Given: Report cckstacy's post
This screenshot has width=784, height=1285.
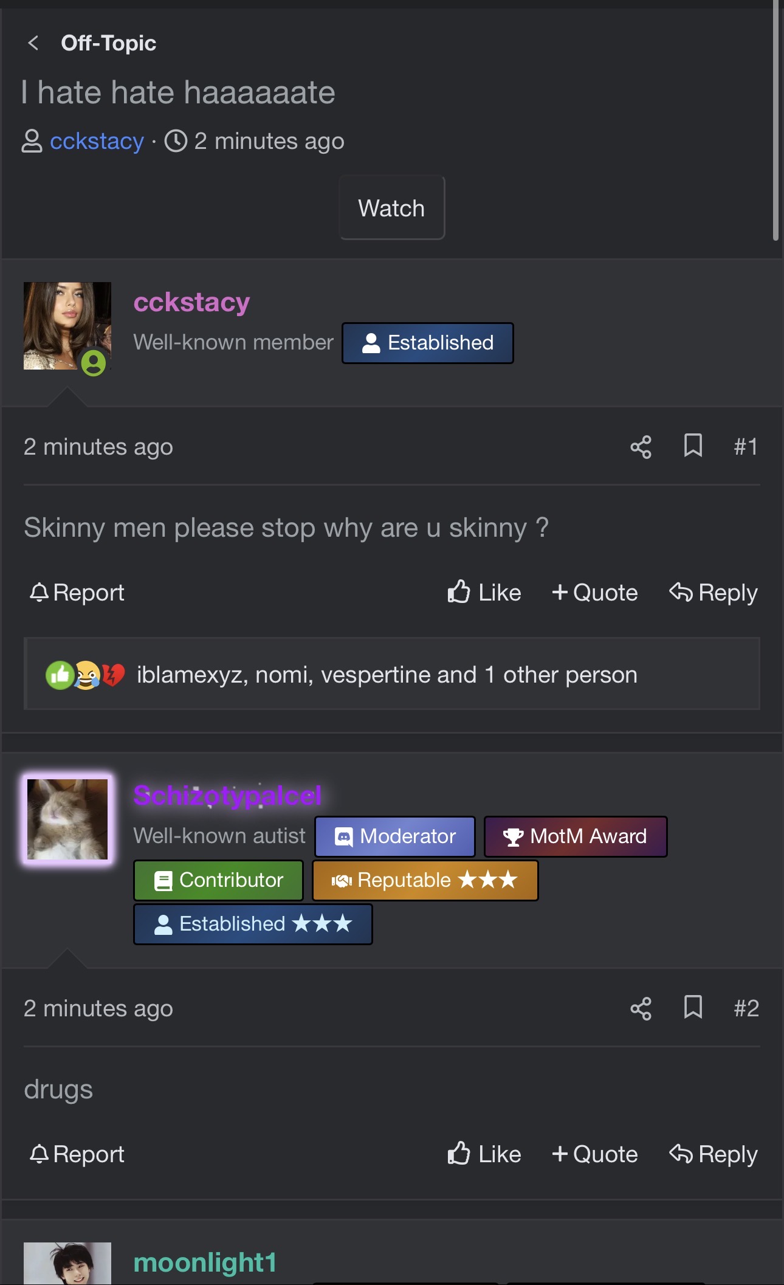Looking at the screenshot, I should click(x=77, y=592).
